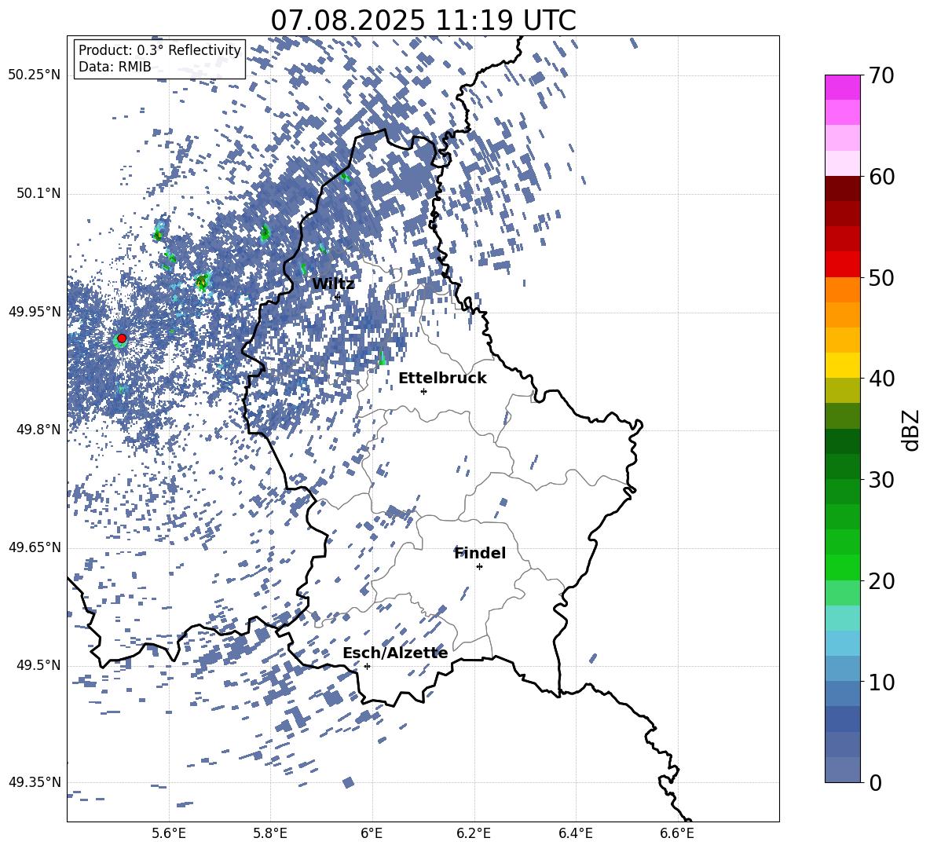Click the bright red colorbar segment above 50
The image size is (930, 849).
pyautogui.click(x=842, y=265)
